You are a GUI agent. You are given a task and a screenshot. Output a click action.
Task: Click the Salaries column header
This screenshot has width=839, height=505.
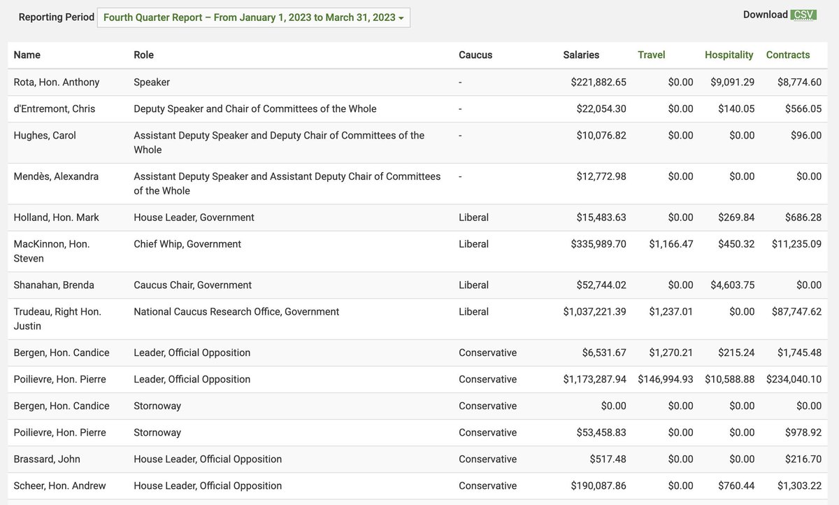pyautogui.click(x=581, y=55)
